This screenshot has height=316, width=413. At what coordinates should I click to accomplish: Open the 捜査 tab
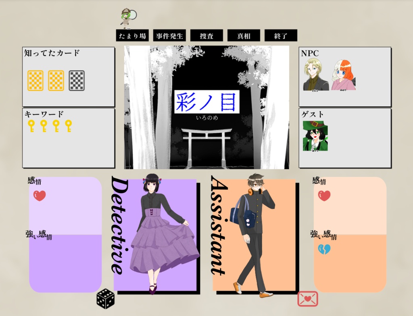click(206, 35)
